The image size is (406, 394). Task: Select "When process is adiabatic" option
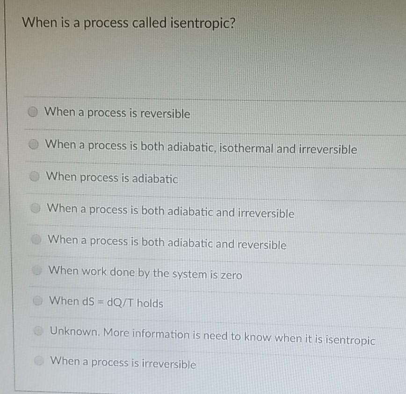(34, 176)
